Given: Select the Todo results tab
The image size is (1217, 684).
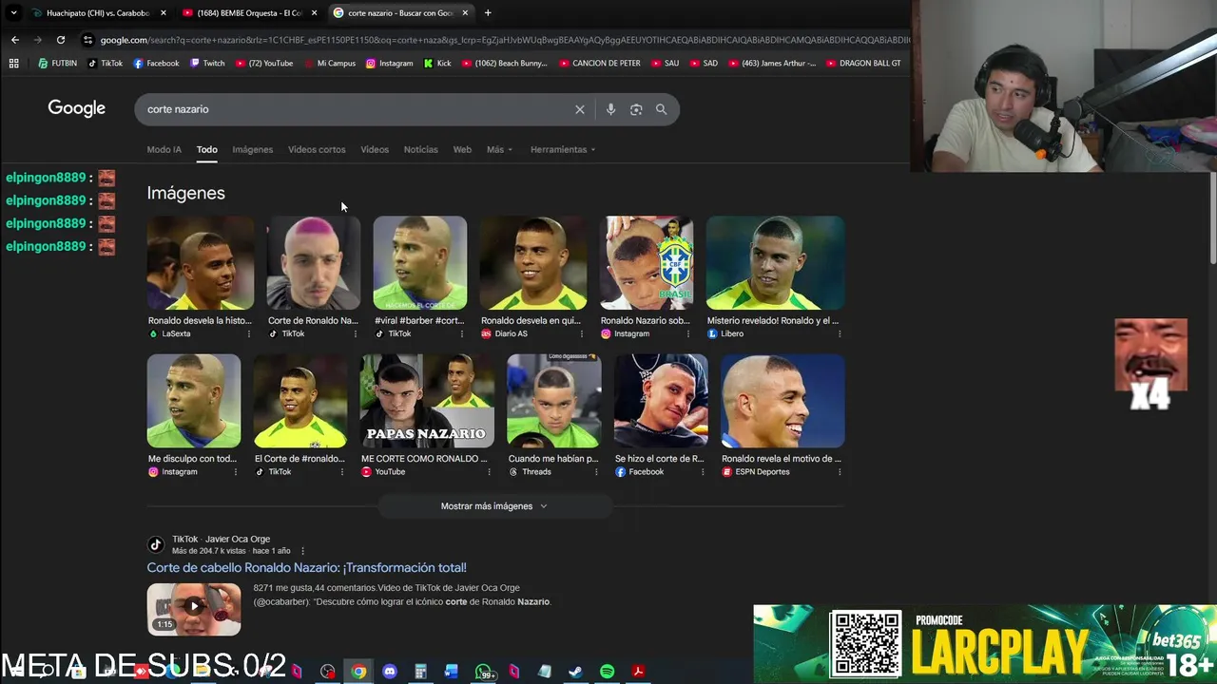Looking at the screenshot, I should pos(206,149).
